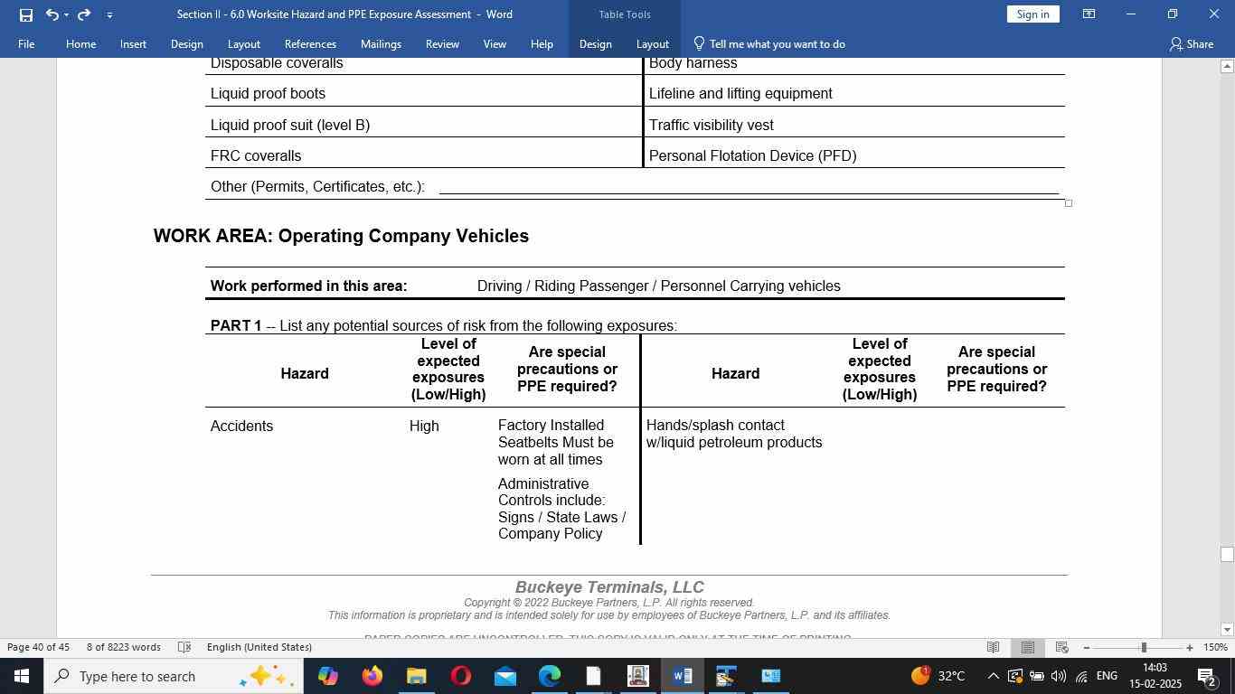Click the Traffic visibility vest row
The image size is (1235, 694).
coord(854,125)
